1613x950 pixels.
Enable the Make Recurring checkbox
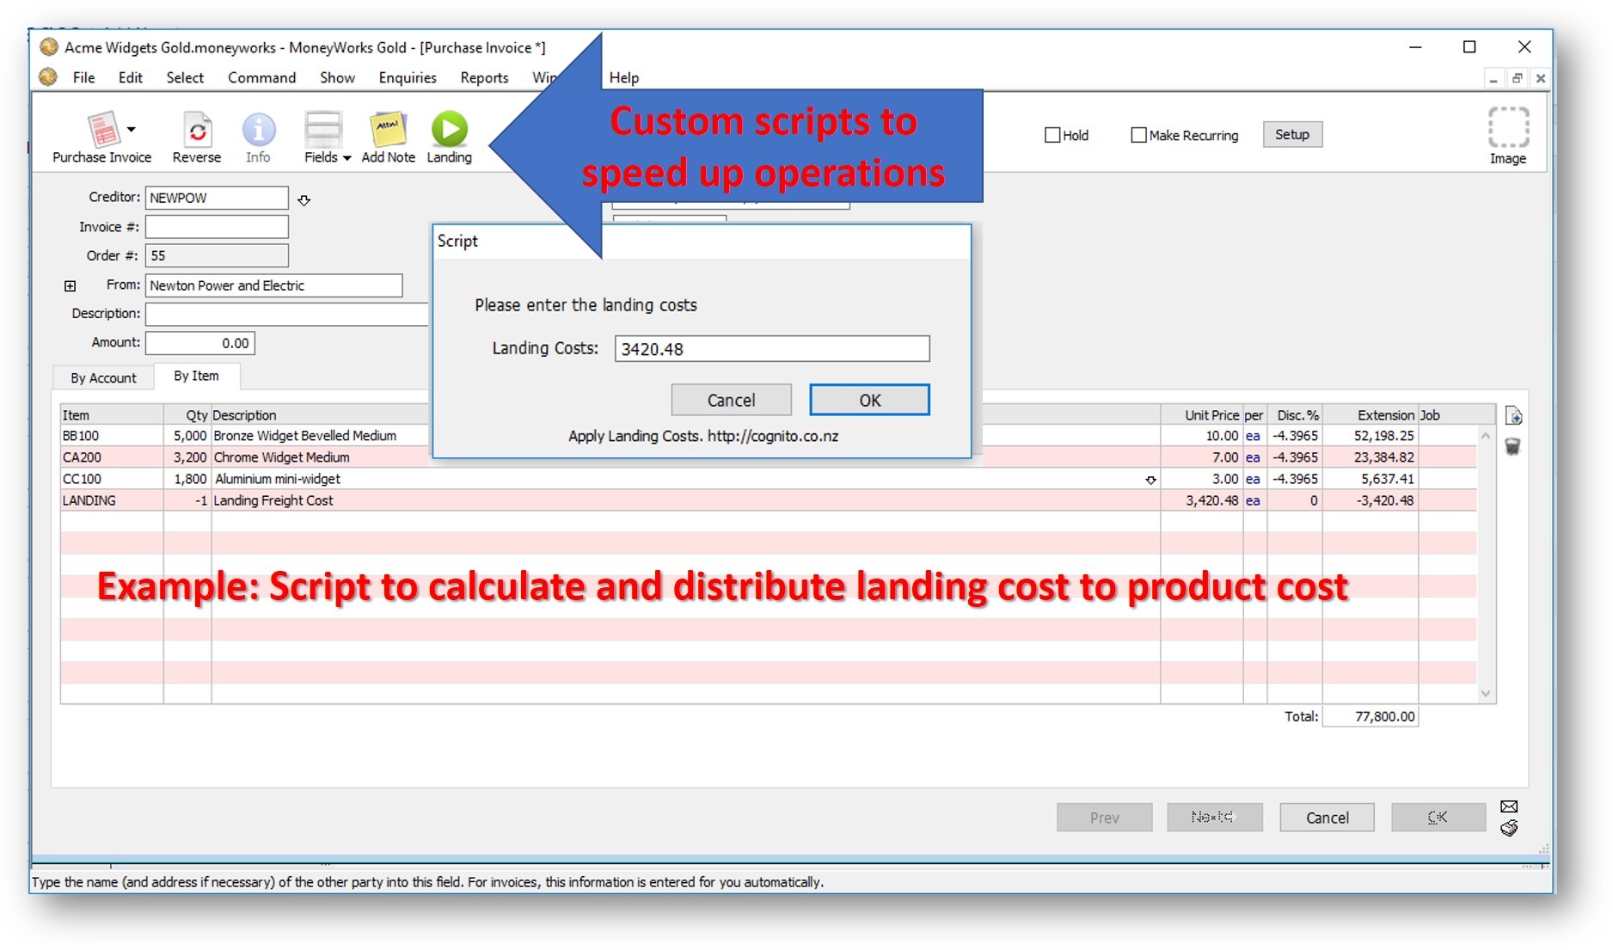(1139, 135)
